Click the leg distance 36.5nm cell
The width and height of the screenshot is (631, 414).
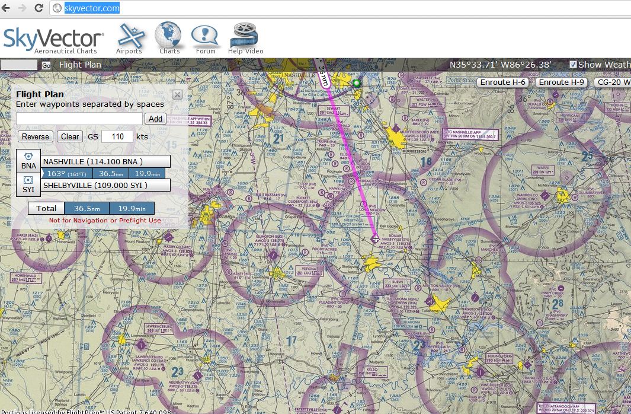coord(111,174)
